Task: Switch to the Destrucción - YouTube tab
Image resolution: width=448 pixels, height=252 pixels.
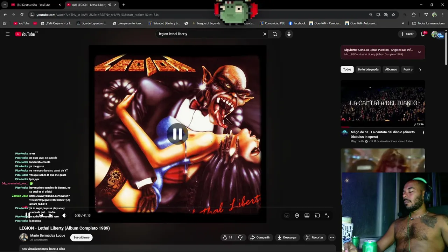Action: coord(33,5)
